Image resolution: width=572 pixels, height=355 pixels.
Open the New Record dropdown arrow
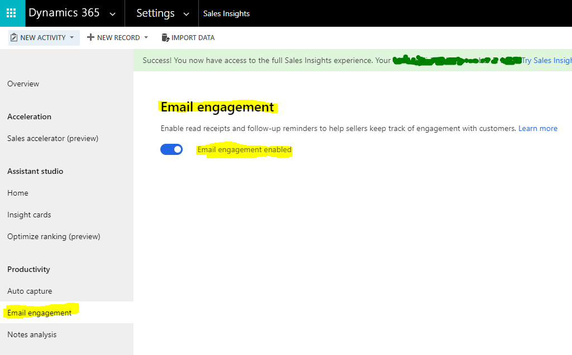146,38
